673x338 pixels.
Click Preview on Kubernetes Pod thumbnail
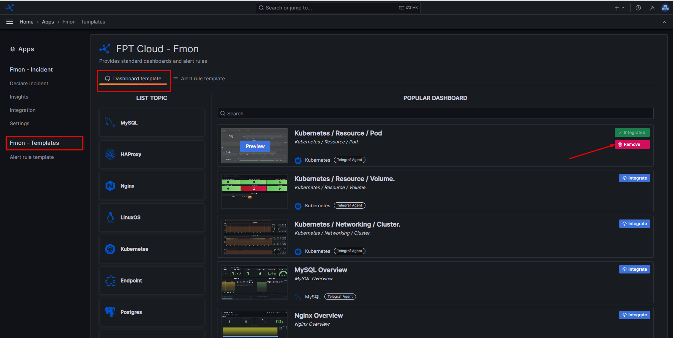coord(255,146)
